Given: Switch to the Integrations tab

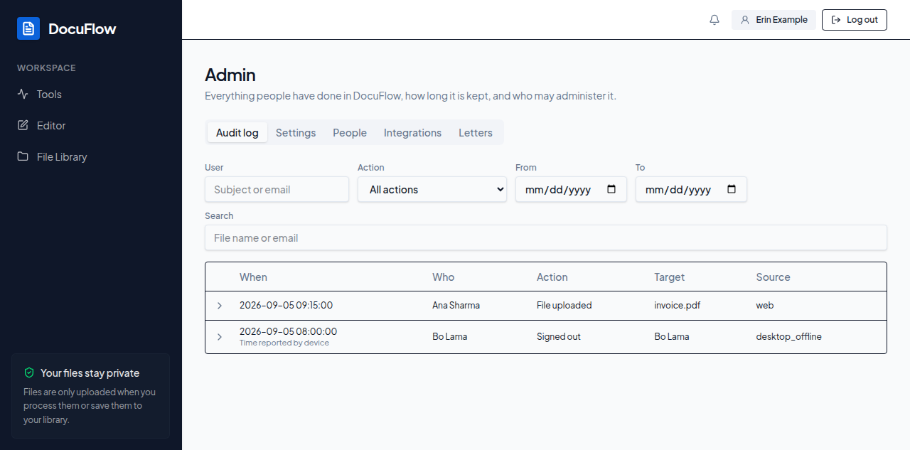Looking at the screenshot, I should [412, 132].
